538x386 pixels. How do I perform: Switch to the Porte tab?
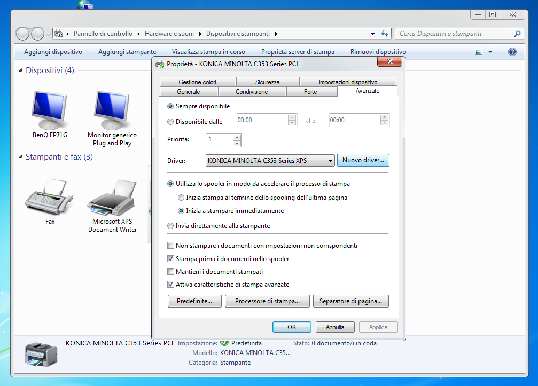(310, 92)
